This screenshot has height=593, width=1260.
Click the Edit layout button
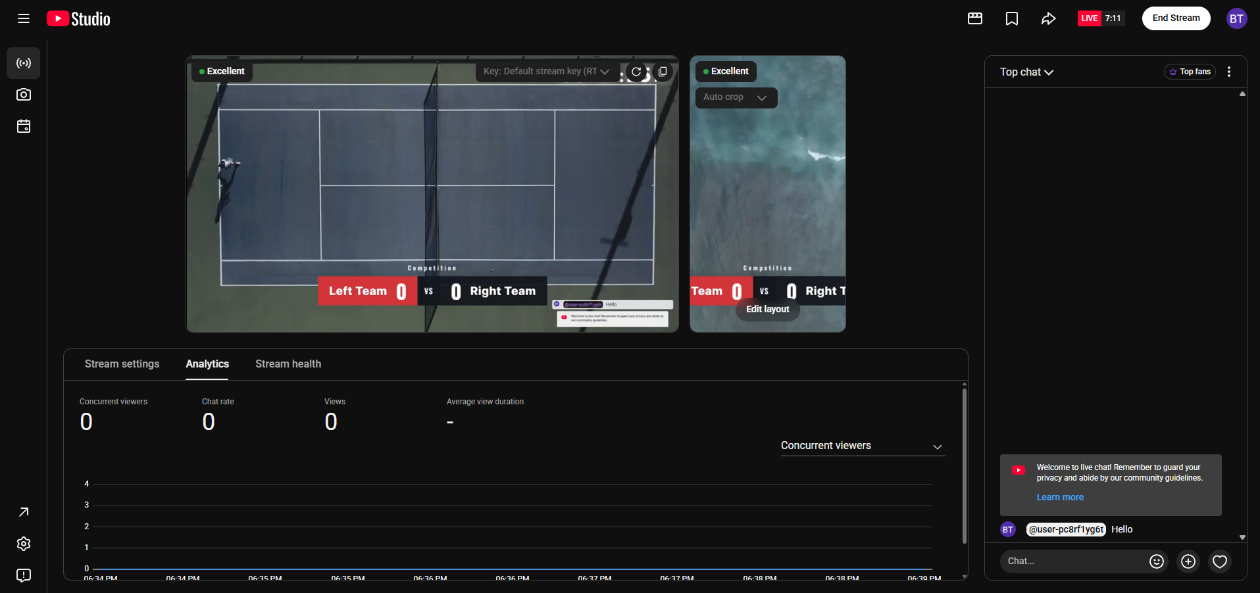(767, 309)
